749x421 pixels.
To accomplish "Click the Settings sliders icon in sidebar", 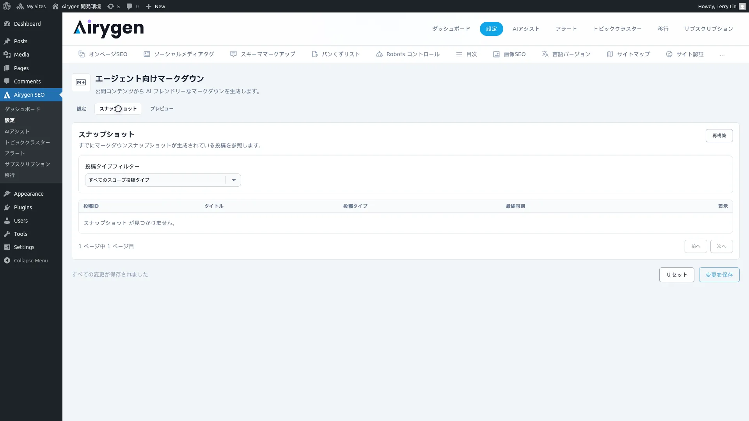I will 7,247.
